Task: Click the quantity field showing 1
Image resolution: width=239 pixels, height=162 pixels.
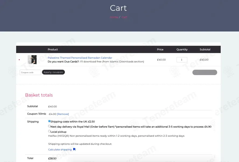Action: pyautogui.click(x=182, y=59)
